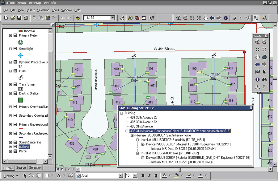Expand the StreetCenterline layer
278x181 pixels.
tap(11, 143)
